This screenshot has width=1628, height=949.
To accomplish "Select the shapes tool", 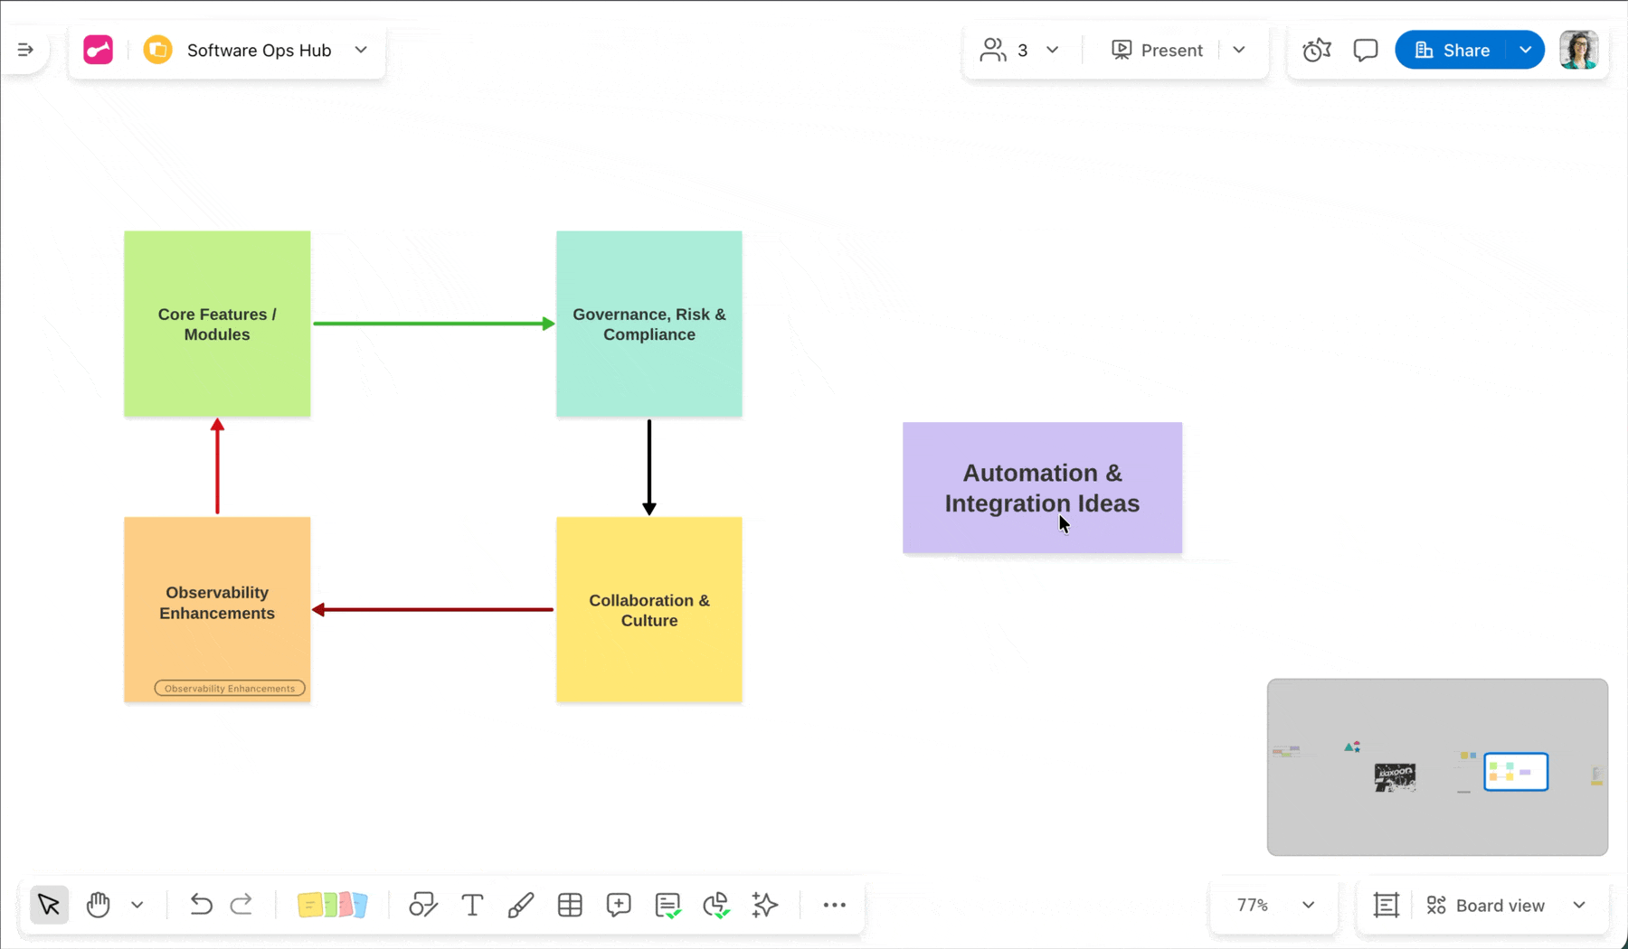I will point(422,905).
